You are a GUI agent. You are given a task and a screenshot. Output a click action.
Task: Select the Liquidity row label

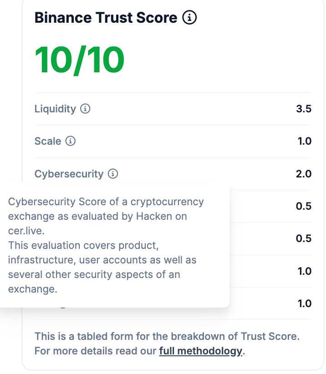[x=55, y=109]
